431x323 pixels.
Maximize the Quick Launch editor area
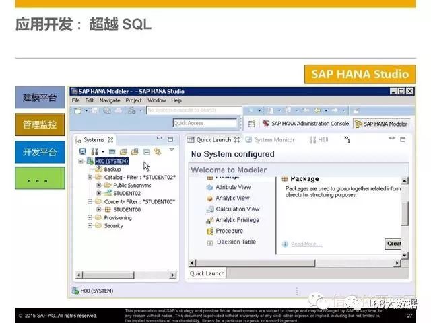(403, 139)
